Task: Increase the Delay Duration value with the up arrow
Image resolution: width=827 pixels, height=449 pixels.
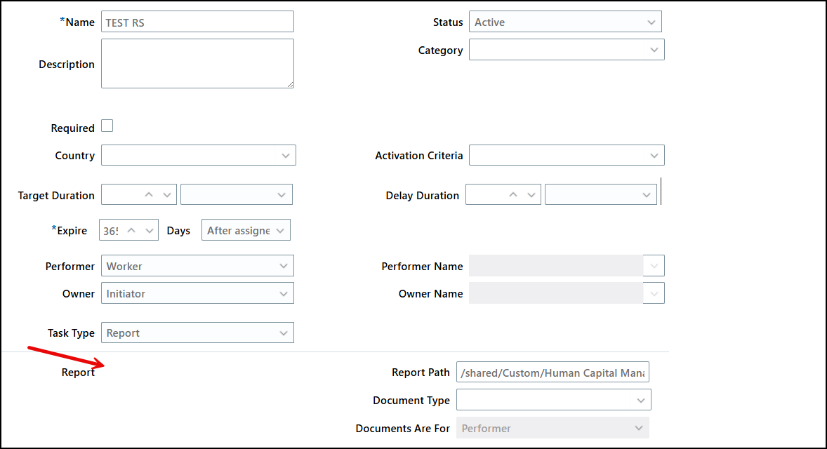Action: (x=513, y=195)
